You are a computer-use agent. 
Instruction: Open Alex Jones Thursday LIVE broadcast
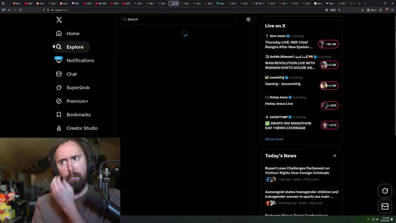pyautogui.click(x=289, y=45)
